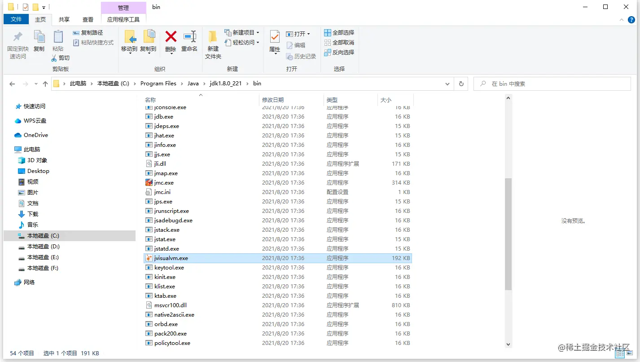Viewport: 640px width, 362px height.
Task: Open the Application Tools (应用程序工具) tab
Action: pyautogui.click(x=123, y=19)
